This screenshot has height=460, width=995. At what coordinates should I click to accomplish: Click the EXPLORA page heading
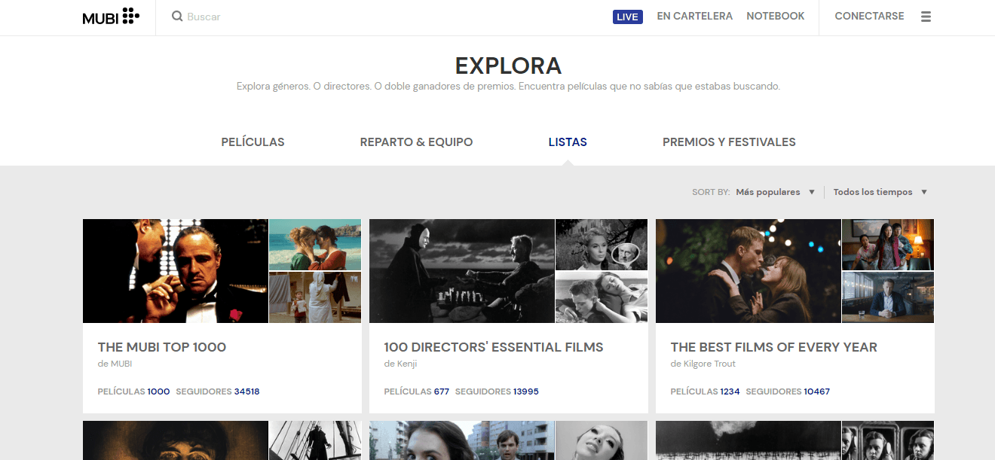pyautogui.click(x=509, y=65)
